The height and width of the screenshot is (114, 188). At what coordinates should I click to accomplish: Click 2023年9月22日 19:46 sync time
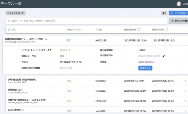tap(163, 81)
